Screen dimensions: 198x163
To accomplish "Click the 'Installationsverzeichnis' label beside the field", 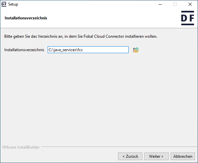I will [24, 50].
